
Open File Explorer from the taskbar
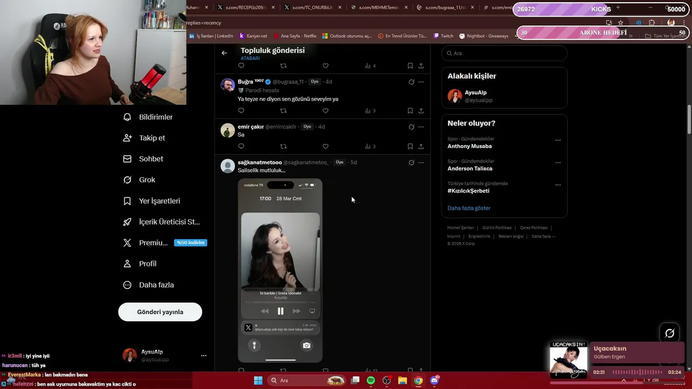point(402,380)
